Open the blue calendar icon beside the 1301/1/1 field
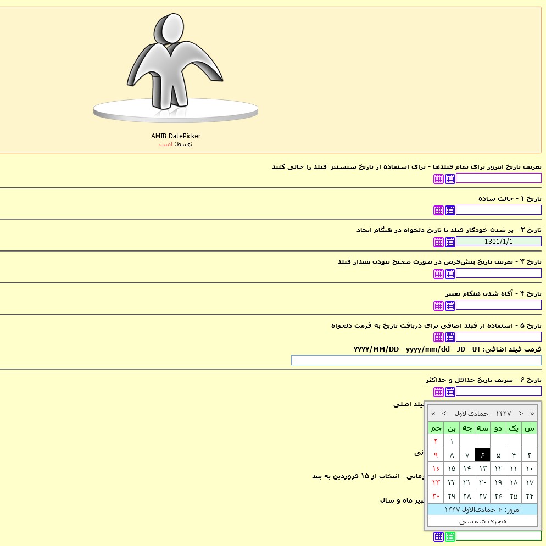This screenshot has width=546, height=546. (450, 242)
